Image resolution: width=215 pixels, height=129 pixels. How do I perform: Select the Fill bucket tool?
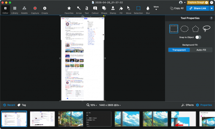pos(121,10)
